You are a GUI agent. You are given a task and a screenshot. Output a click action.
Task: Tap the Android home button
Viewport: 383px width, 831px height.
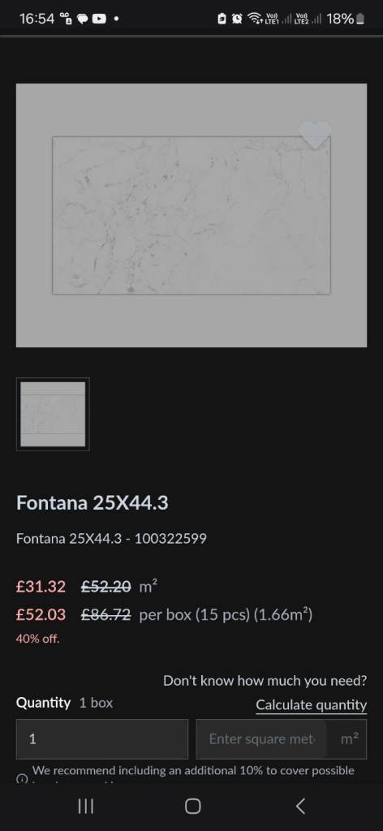[192, 806]
